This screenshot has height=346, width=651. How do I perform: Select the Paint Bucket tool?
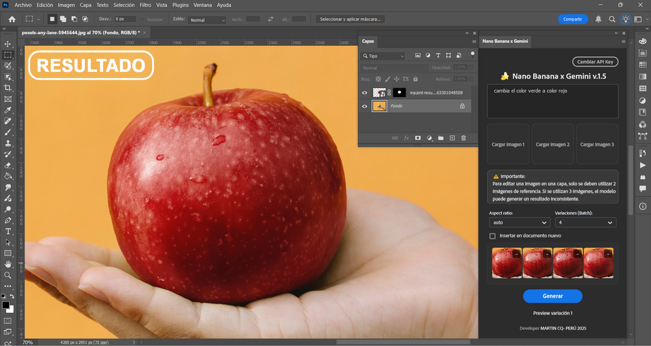point(8,176)
